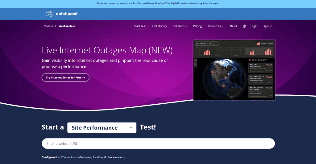Click the Configuration label text
The image size is (316, 164).
tap(51, 157)
